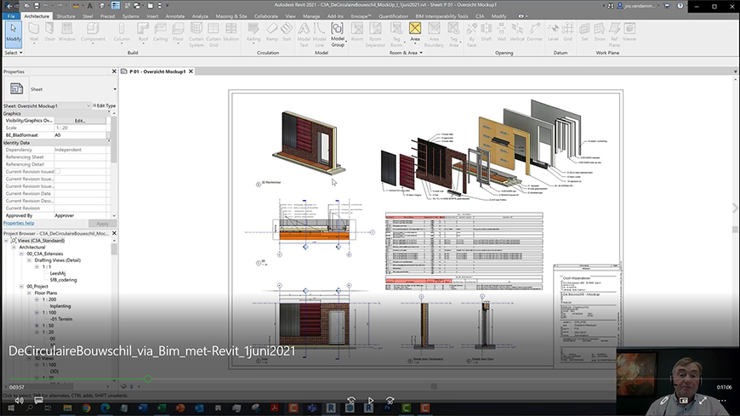This screenshot has width=740, height=416.
Task: Choose the Roof tool
Action: [x=143, y=32]
